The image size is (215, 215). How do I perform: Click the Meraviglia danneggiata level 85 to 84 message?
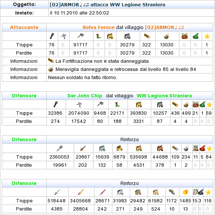pyautogui.click(x=126, y=69)
